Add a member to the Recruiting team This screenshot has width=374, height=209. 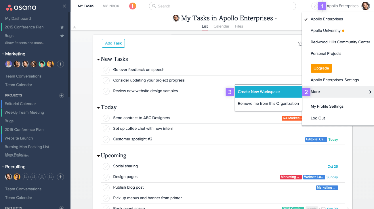click(x=60, y=177)
